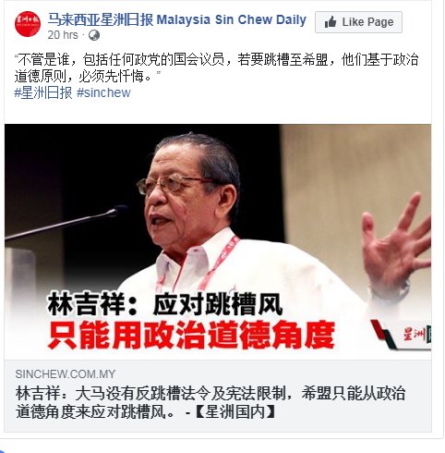Image resolution: width=445 pixels, height=453 pixels.
Task: Open Malaysia Sin Chew Daily page name link
Action: click(177, 19)
